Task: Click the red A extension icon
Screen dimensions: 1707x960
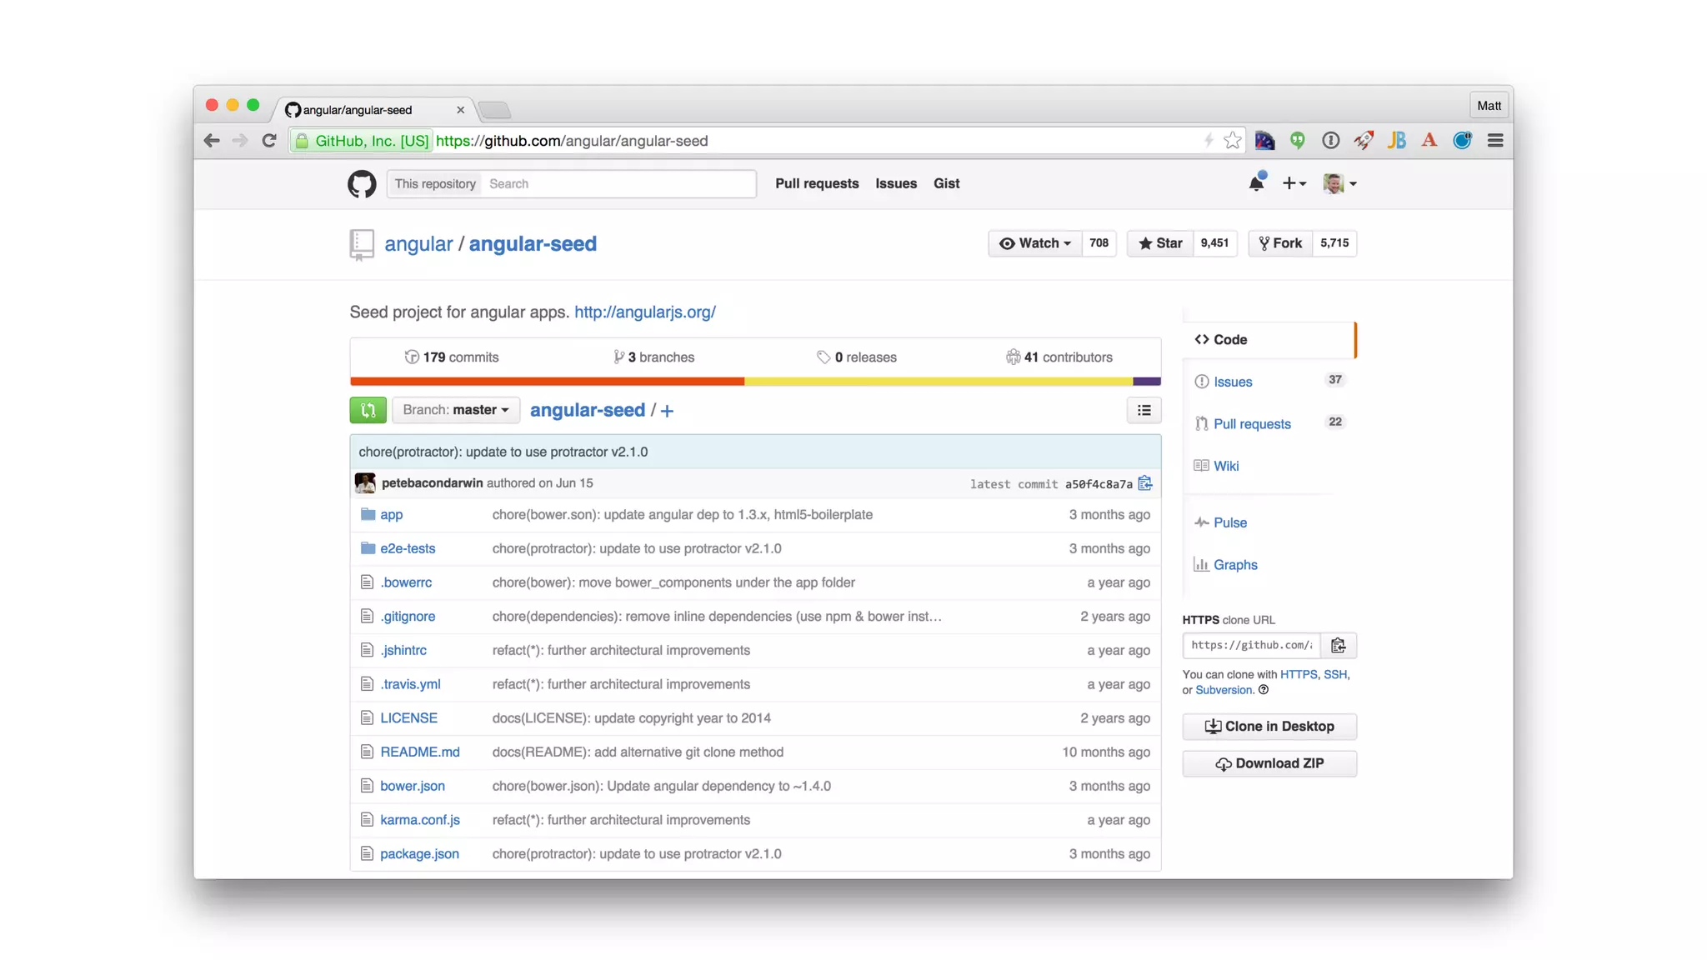Action: [1429, 140]
